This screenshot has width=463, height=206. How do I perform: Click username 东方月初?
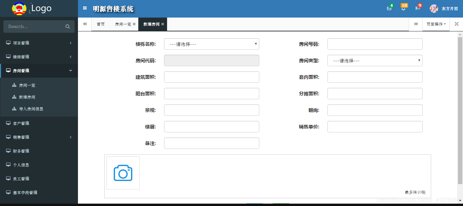[450, 9]
